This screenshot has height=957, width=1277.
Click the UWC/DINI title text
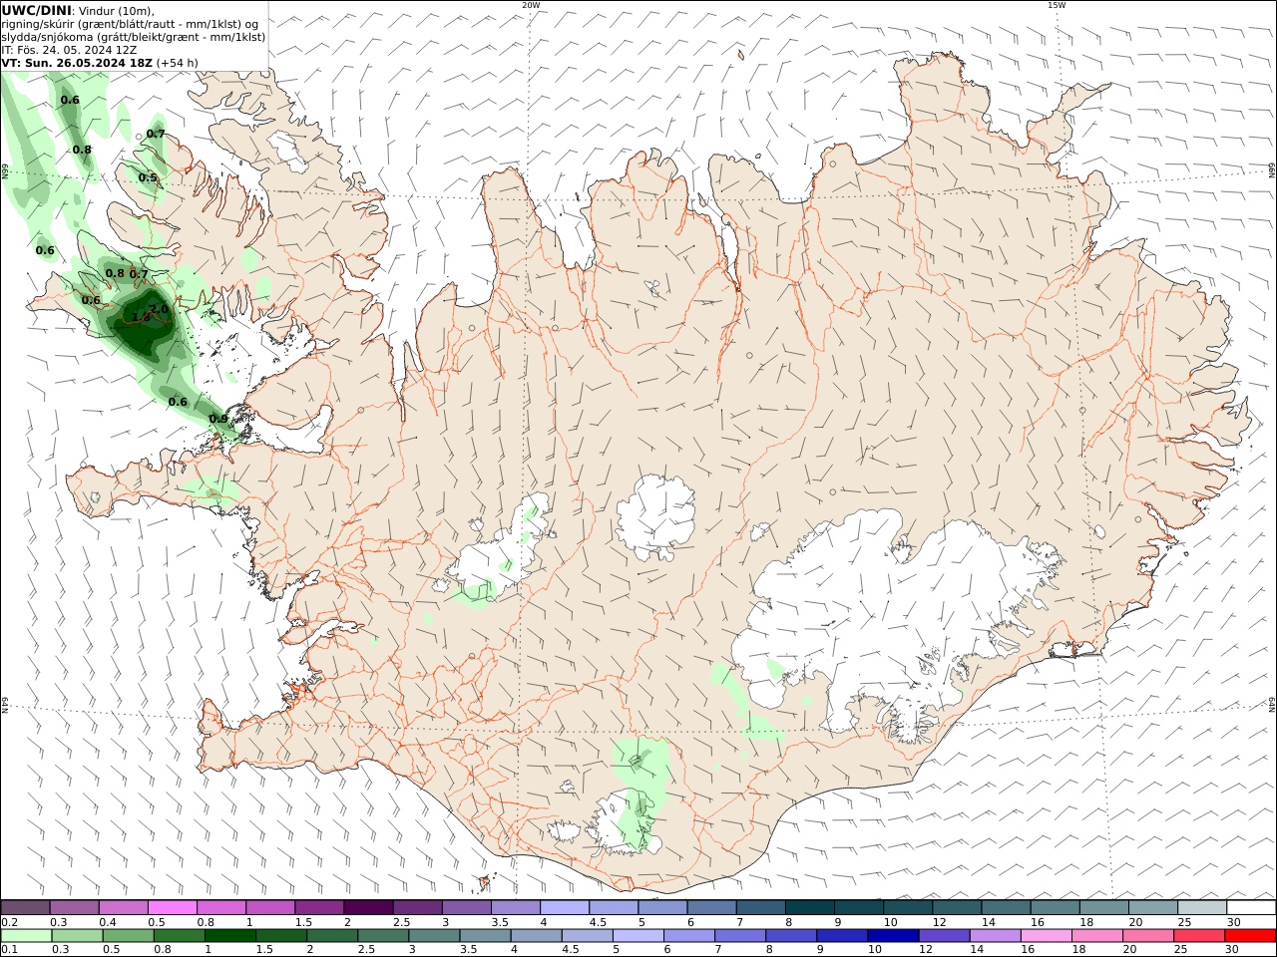(x=36, y=10)
